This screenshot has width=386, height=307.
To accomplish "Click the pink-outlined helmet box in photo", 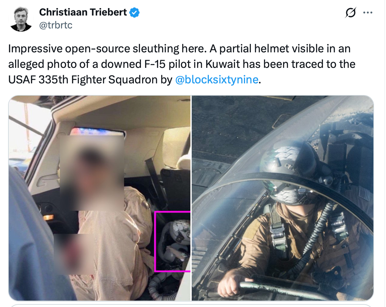I will click(173, 241).
